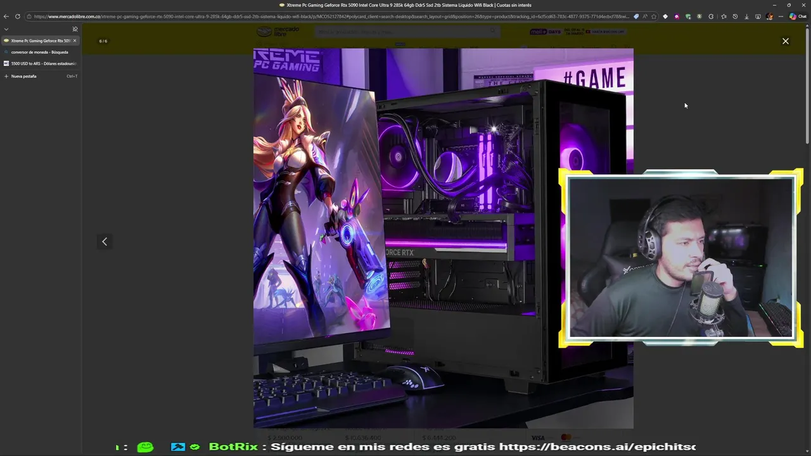This screenshot has width=811, height=456.
Task: Click the 6 / 6 image counter
Action: 103,41
